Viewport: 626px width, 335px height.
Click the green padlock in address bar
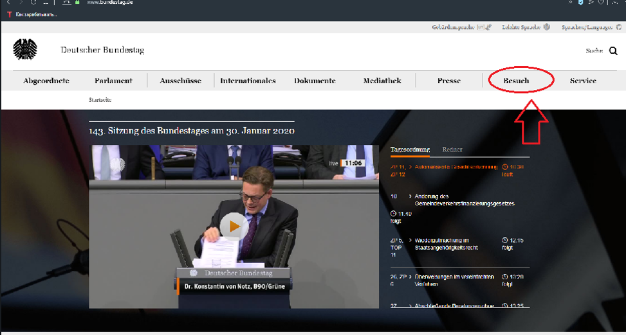(x=77, y=3)
